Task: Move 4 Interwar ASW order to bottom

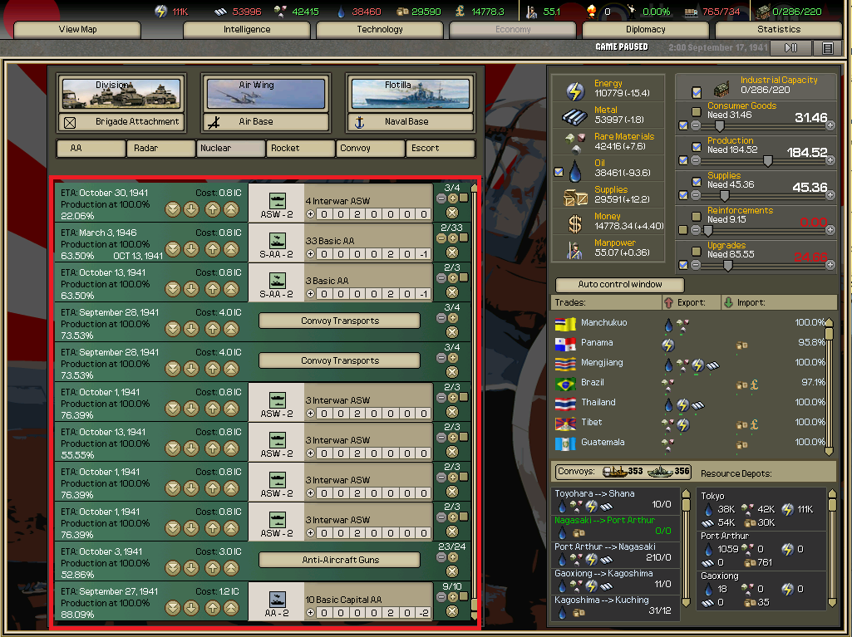Action: click(172, 208)
